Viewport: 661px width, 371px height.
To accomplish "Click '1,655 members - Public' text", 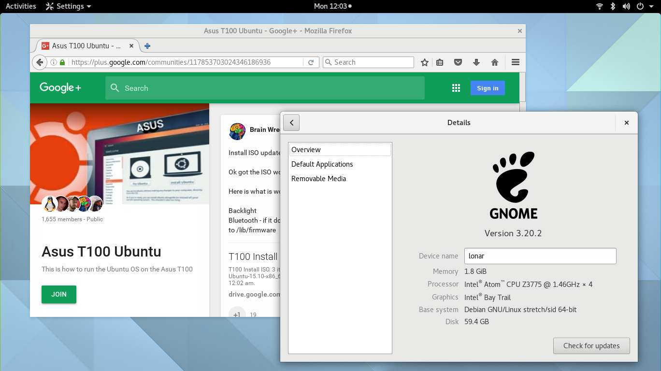I will (72, 219).
